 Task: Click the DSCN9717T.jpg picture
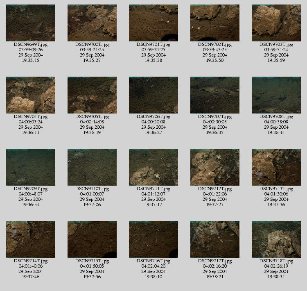point(215,239)
